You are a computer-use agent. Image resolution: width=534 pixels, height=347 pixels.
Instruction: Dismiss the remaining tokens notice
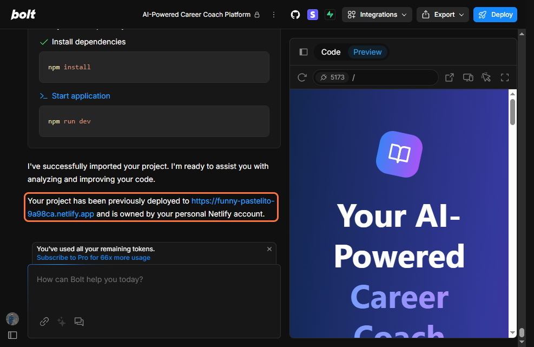pos(269,249)
